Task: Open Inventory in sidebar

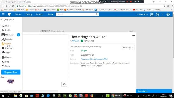Action: pyautogui.click(x=8, y=48)
